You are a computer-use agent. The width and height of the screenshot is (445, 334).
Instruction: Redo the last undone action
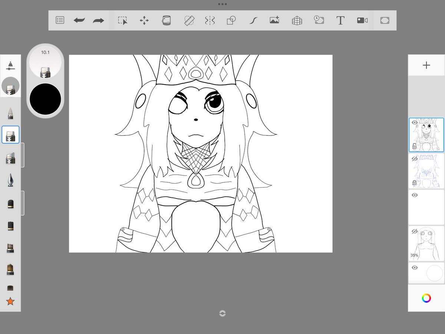click(98, 20)
